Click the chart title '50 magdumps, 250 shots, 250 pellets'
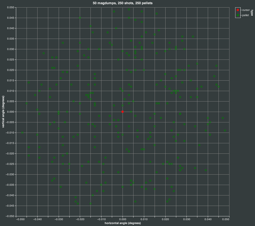This screenshot has width=255, height=226. (x=123, y=3)
